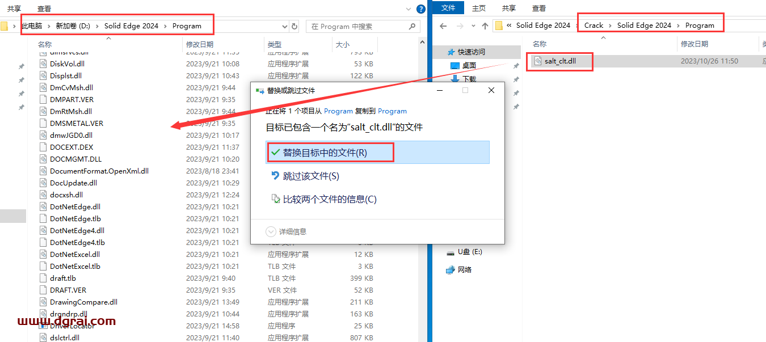
Task: Open 快速访问 in the right navigation pane
Action: (x=472, y=52)
